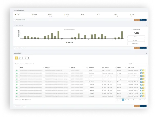155x117 pixels.
Task: Go to page 2 of the records
Action: coord(126,100)
